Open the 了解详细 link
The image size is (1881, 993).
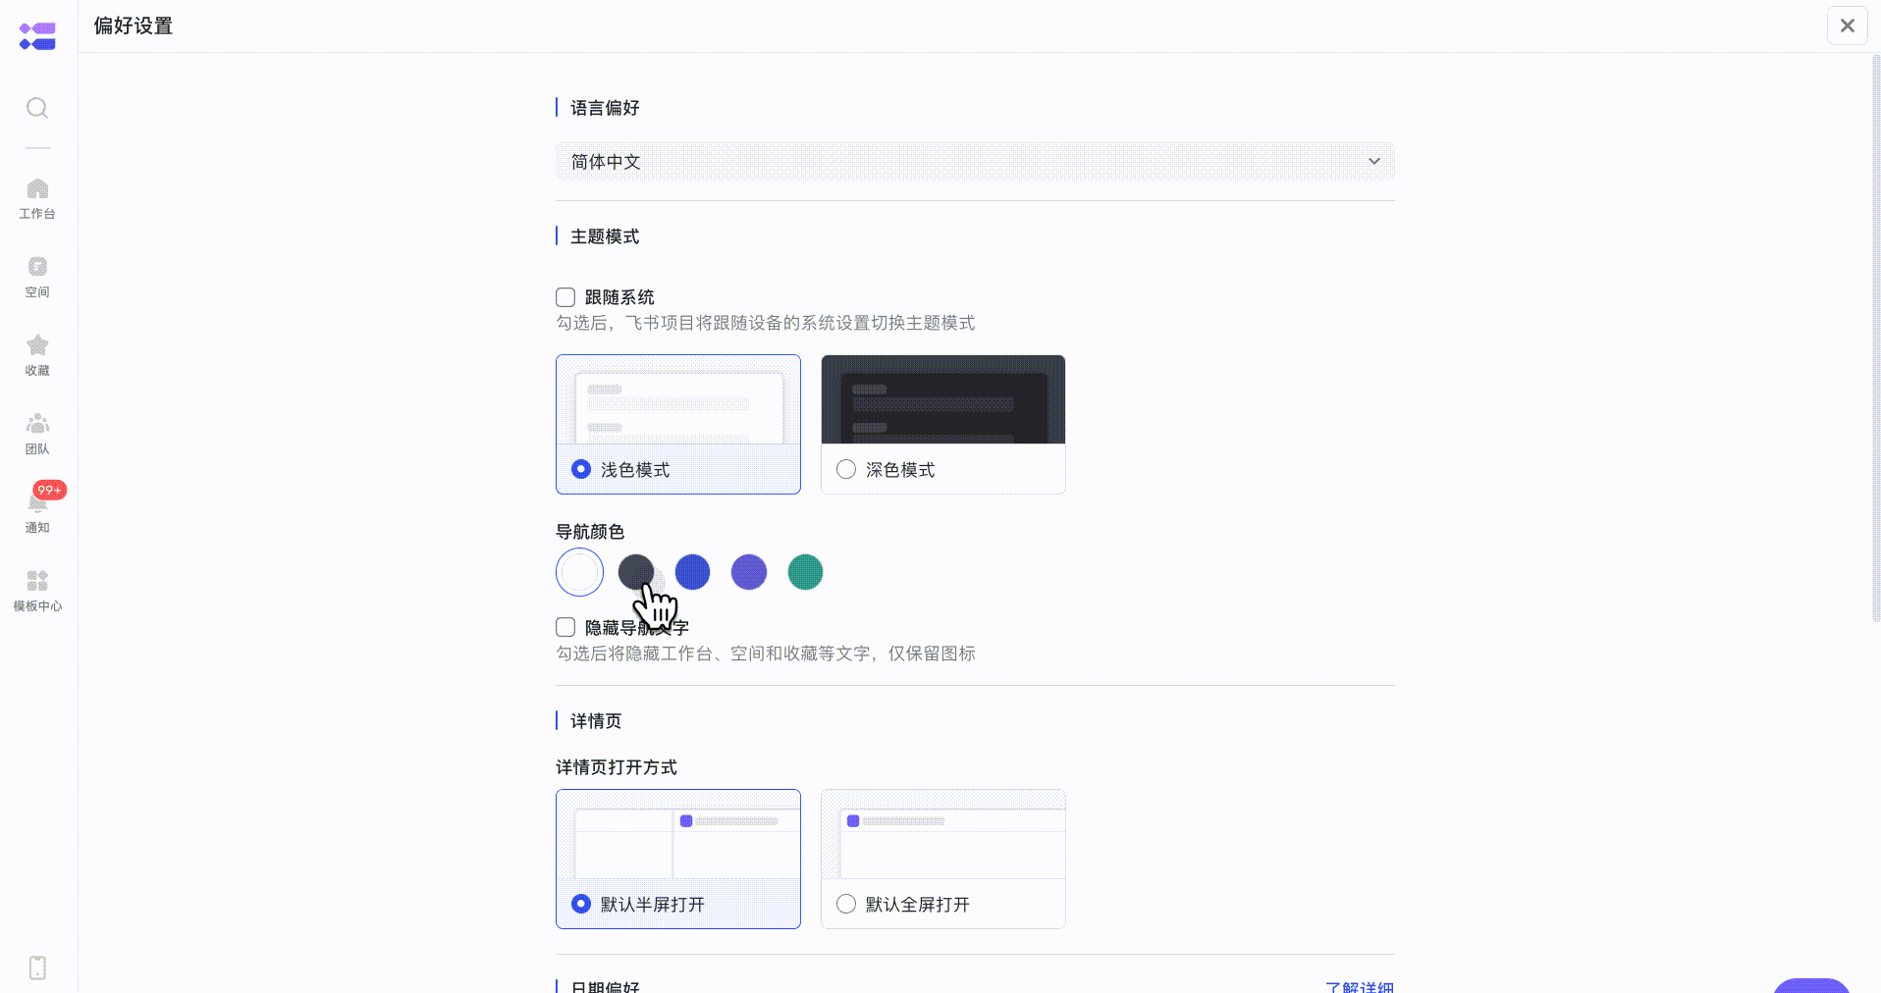tap(1360, 986)
